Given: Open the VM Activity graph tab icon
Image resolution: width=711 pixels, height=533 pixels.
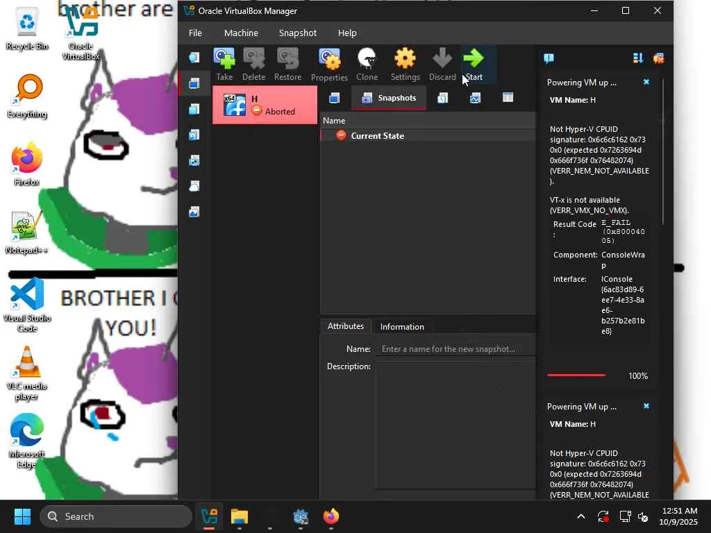Looking at the screenshot, I should point(475,98).
